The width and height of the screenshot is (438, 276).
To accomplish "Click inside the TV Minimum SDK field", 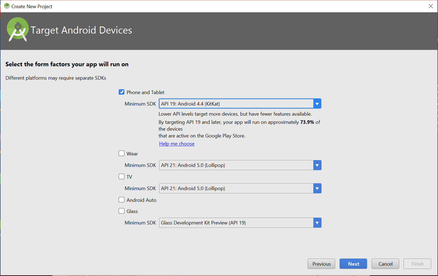I will tap(235, 188).
